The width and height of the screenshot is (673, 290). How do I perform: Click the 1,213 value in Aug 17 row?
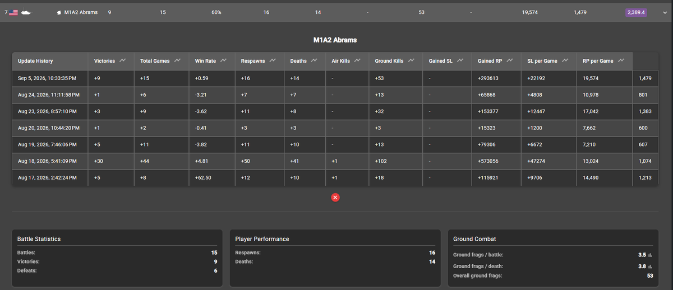(644, 178)
